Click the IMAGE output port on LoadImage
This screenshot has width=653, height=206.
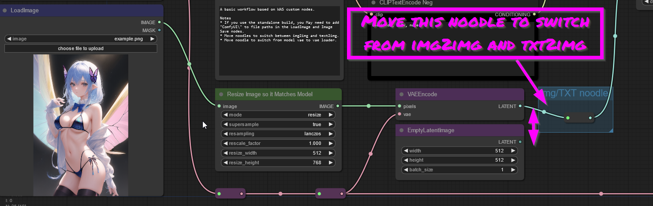(x=159, y=22)
